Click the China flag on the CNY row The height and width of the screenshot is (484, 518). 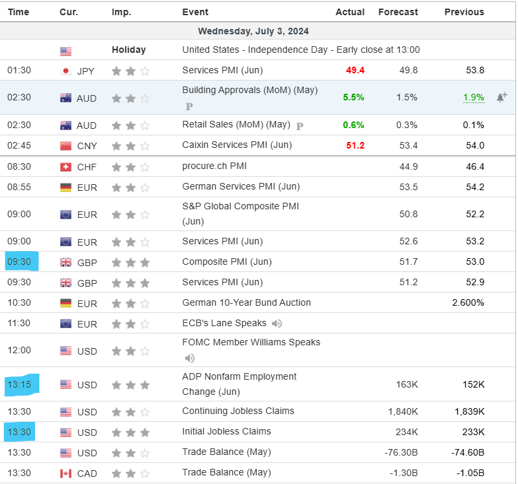65,146
